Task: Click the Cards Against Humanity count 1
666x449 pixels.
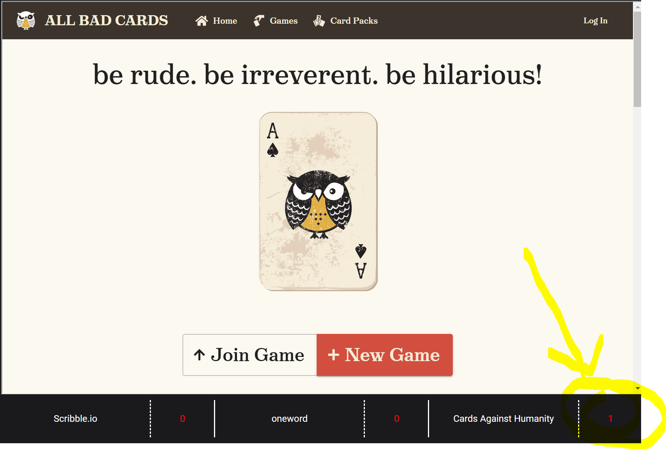Action: pyautogui.click(x=610, y=419)
